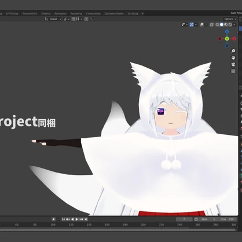Select material preview viewport shading
This screenshot has width=242, height=242.
coord(226,24)
